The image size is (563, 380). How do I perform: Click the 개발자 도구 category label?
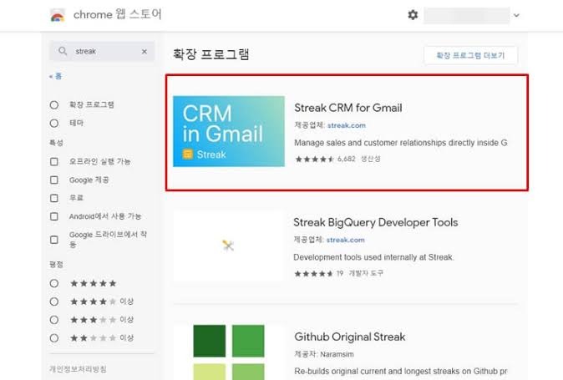click(x=366, y=273)
